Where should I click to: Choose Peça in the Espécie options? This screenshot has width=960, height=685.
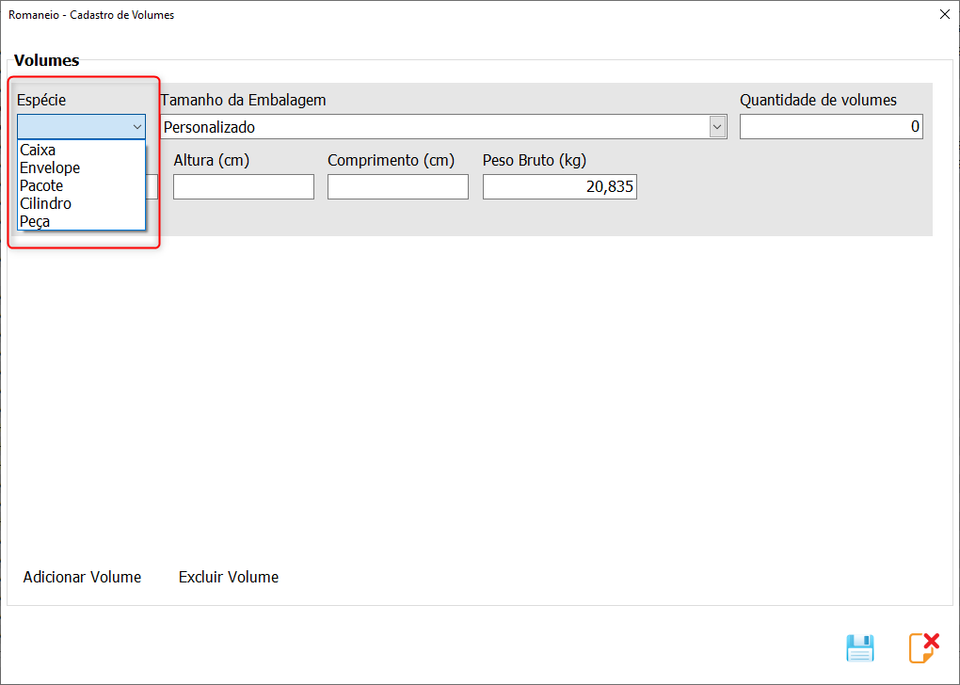35,221
